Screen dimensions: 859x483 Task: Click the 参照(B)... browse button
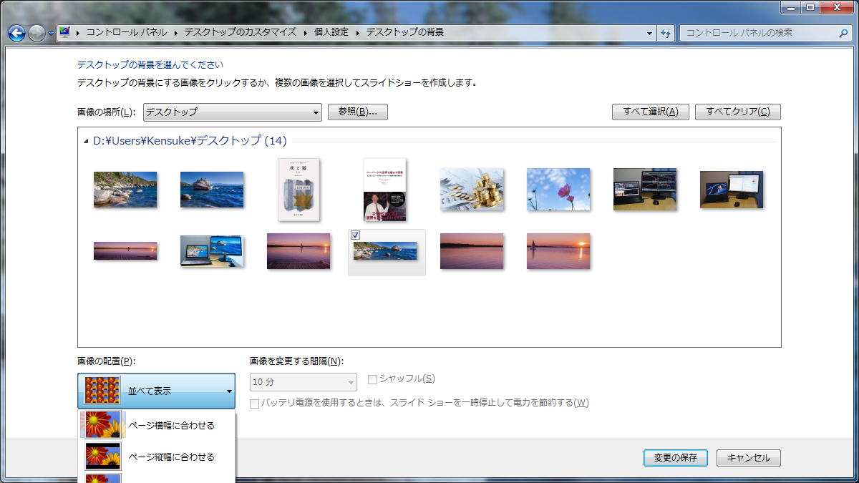357,112
